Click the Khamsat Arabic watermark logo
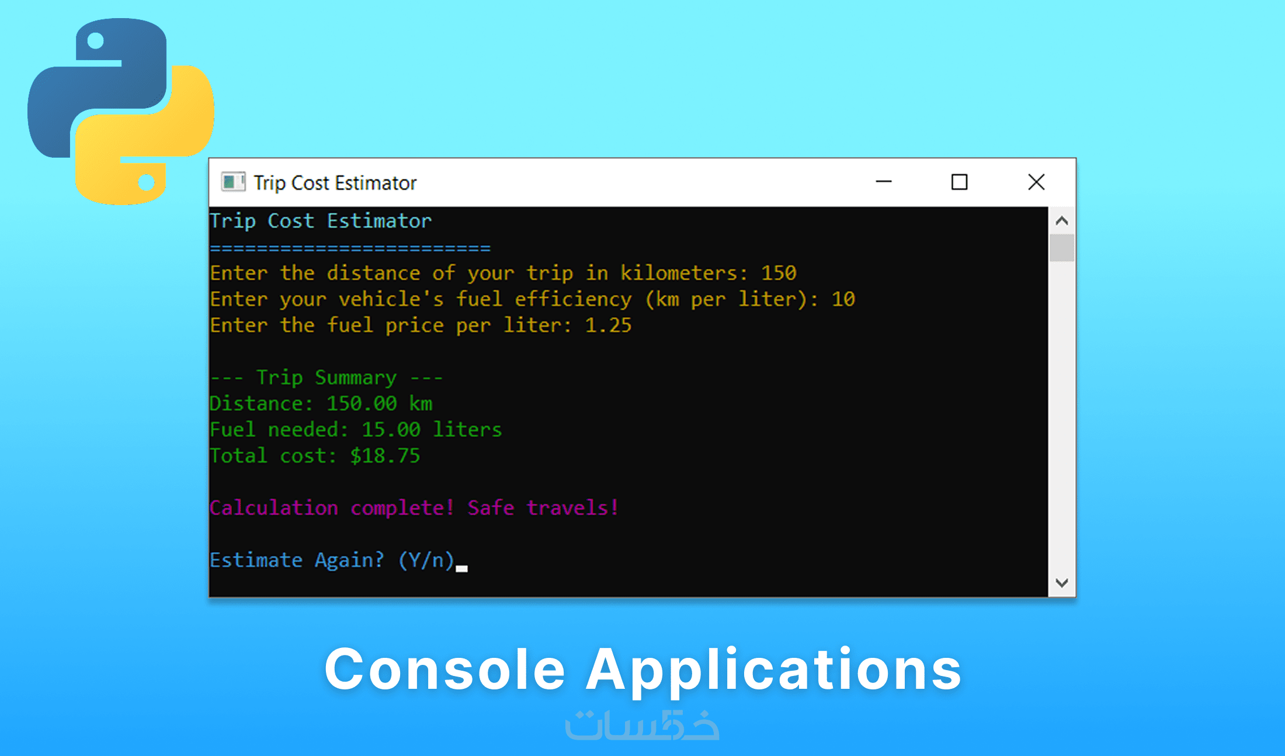 pyautogui.click(x=642, y=726)
